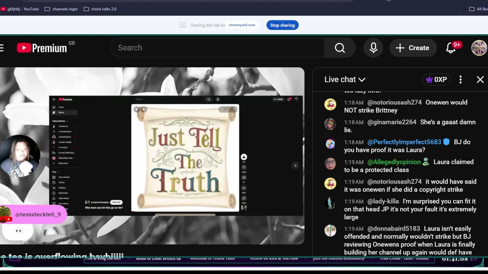Viewport: 488px width, 274px height.
Task: Open the streamyard.com link
Action: [242, 25]
